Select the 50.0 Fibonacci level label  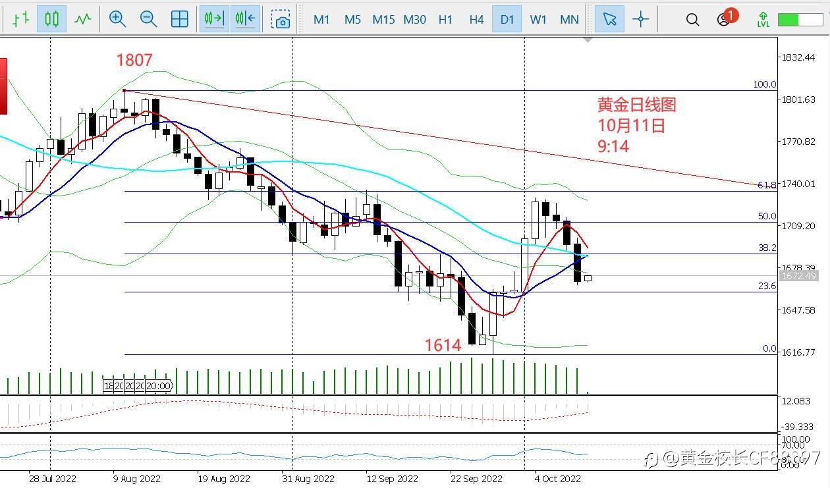tap(767, 216)
